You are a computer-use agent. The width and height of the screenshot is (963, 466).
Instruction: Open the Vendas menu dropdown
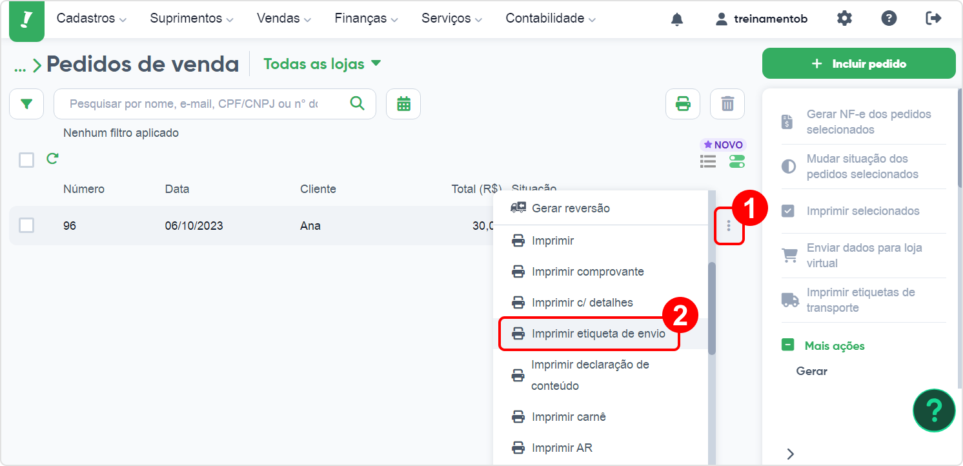[284, 19]
